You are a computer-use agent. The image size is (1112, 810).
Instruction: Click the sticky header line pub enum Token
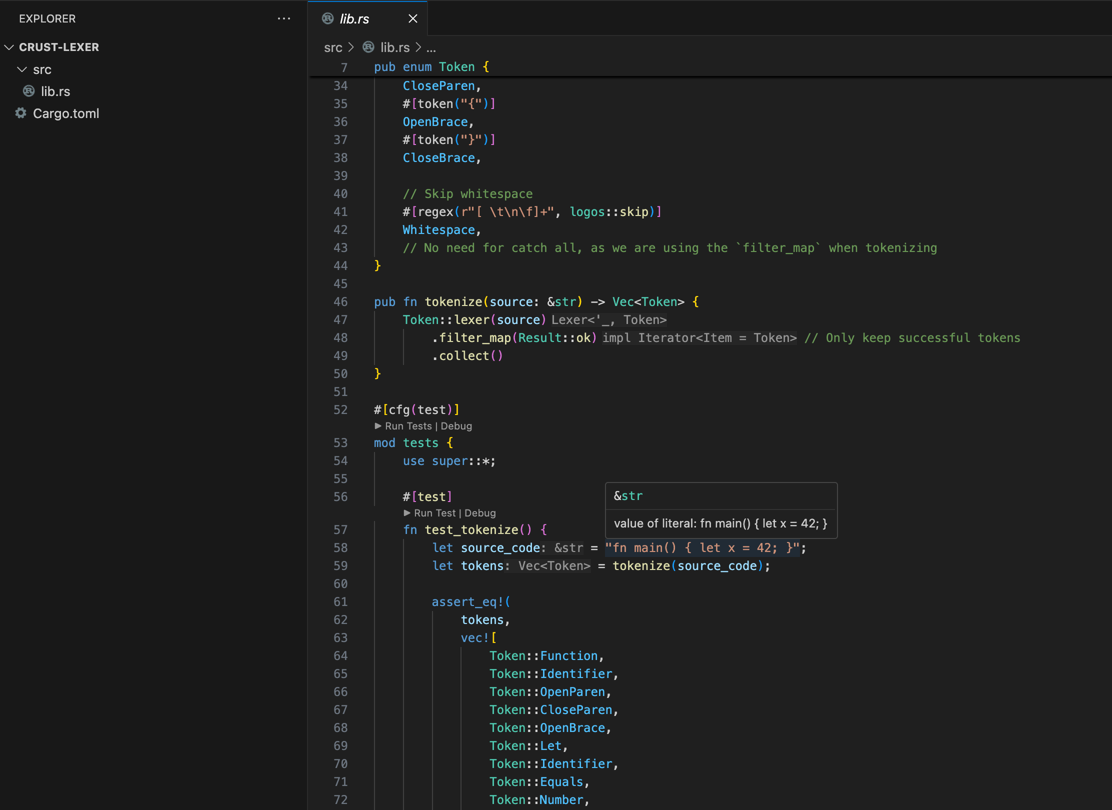pos(431,67)
